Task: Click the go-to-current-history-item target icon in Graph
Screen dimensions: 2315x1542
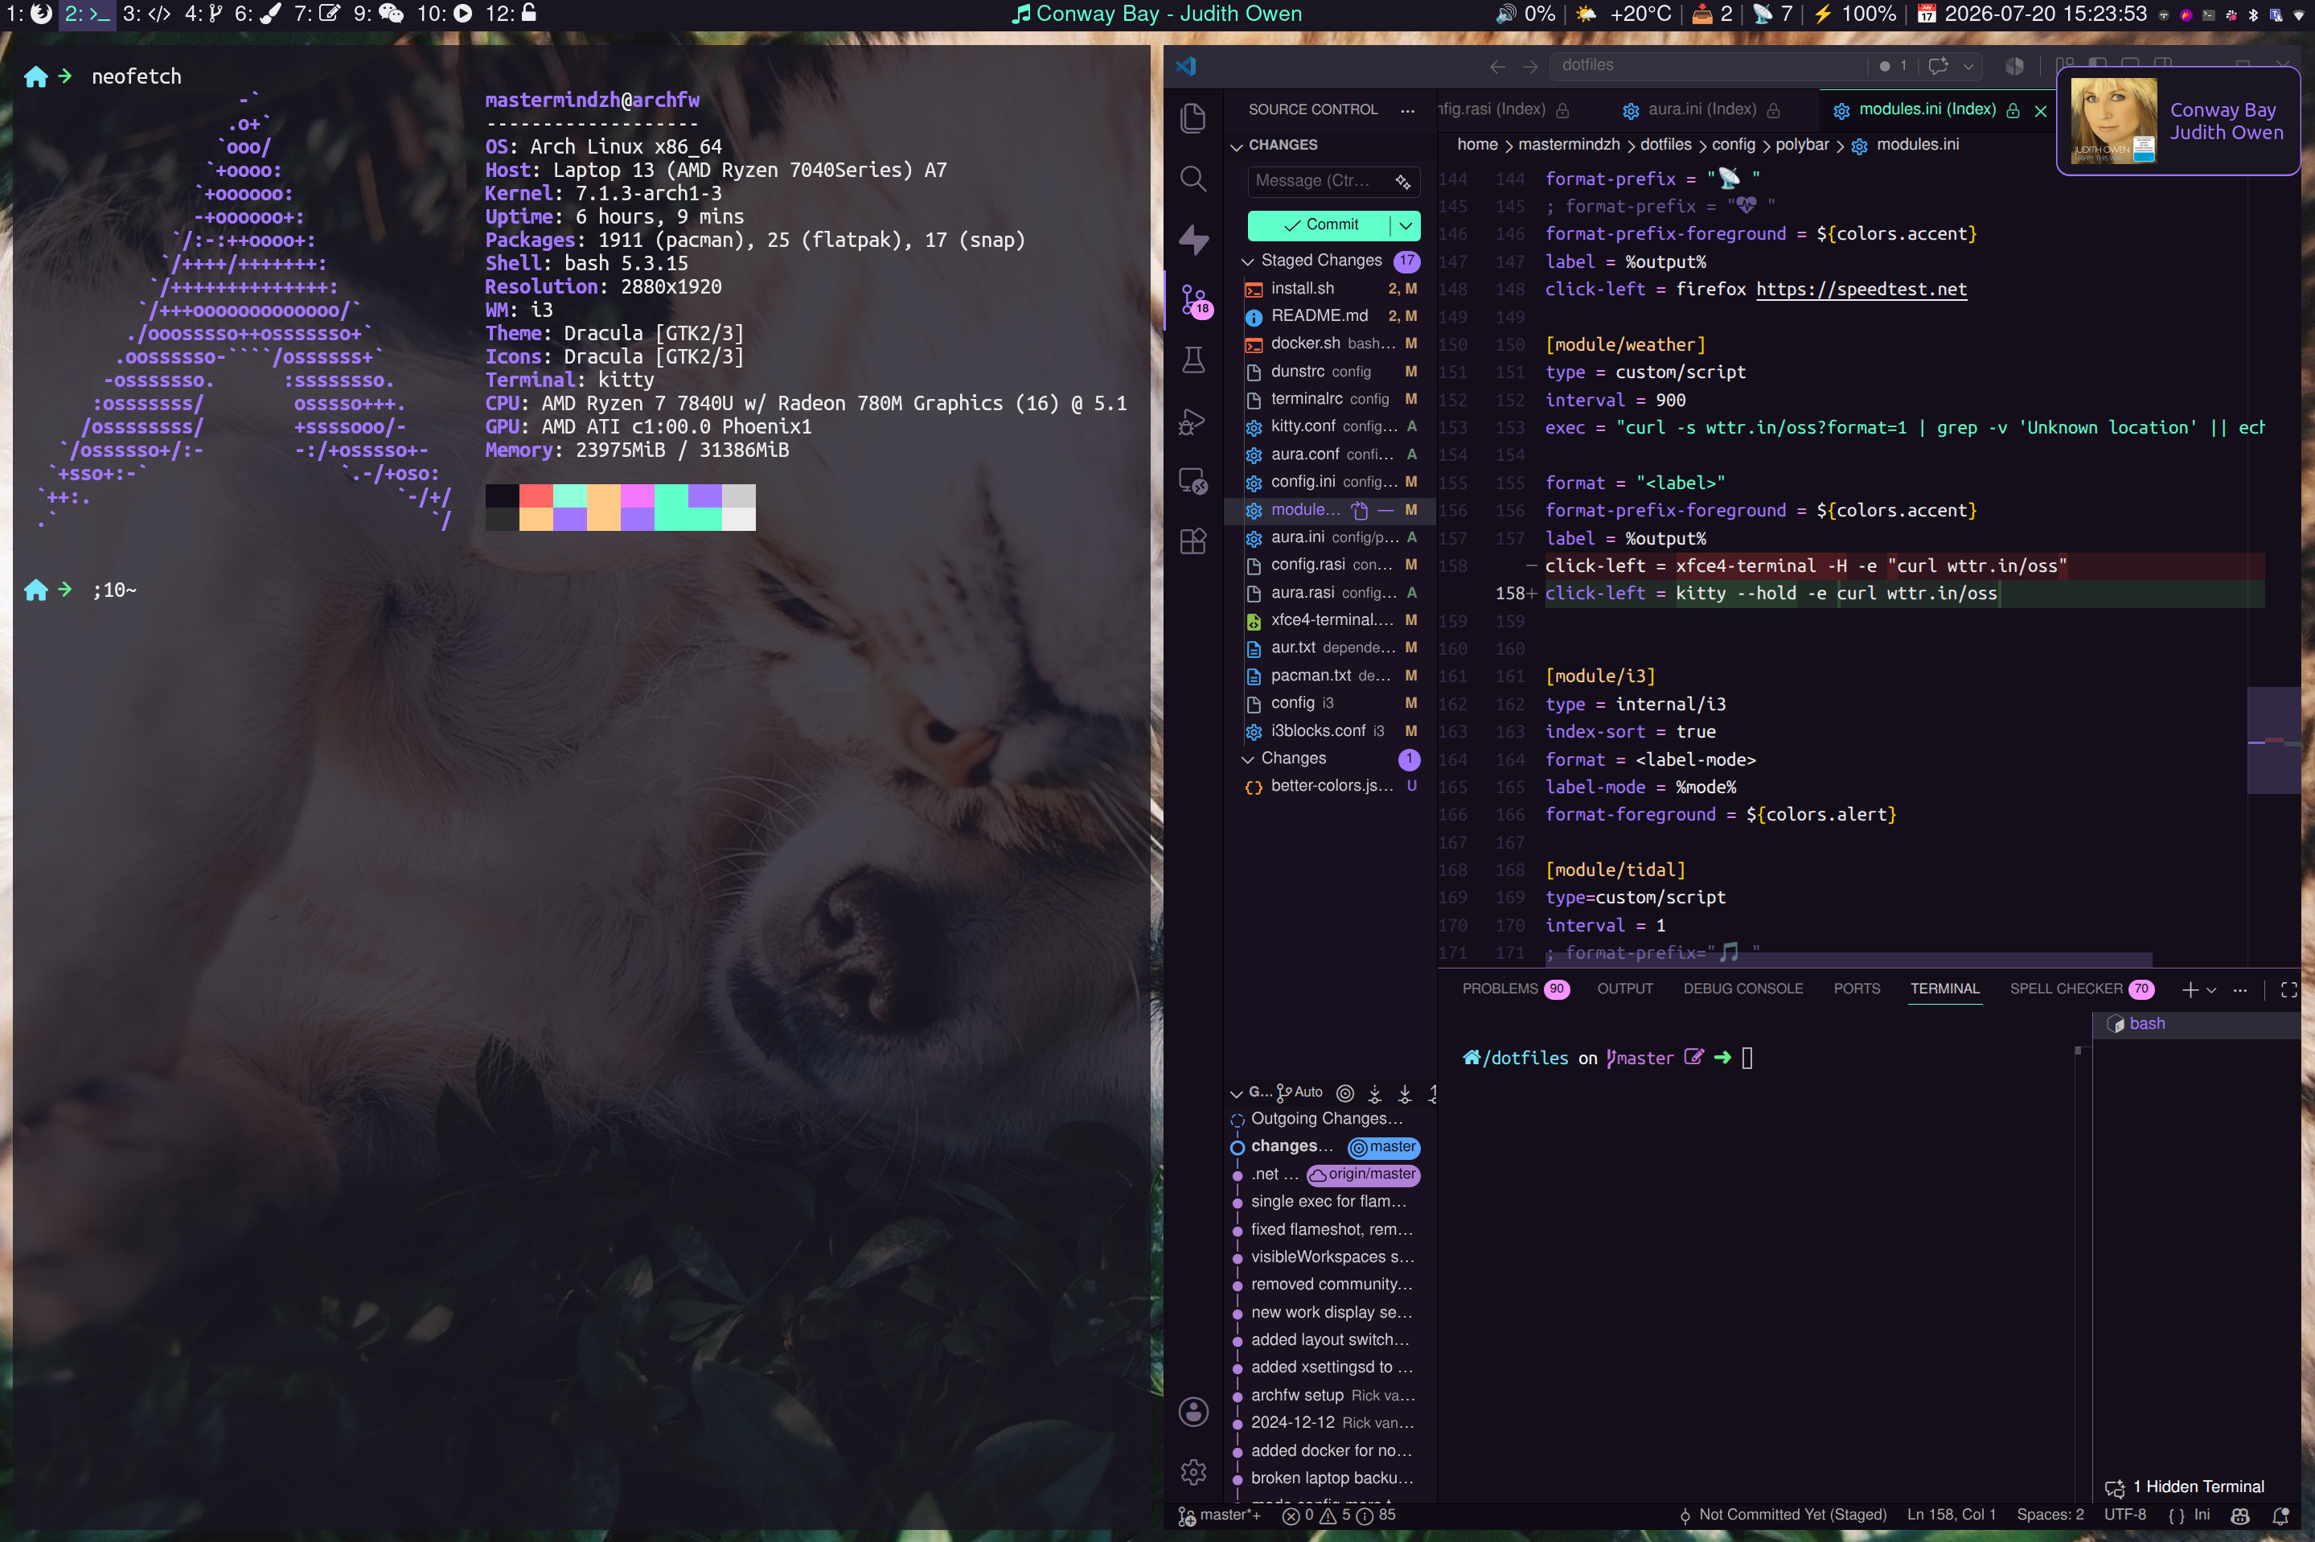Action: [1344, 1092]
